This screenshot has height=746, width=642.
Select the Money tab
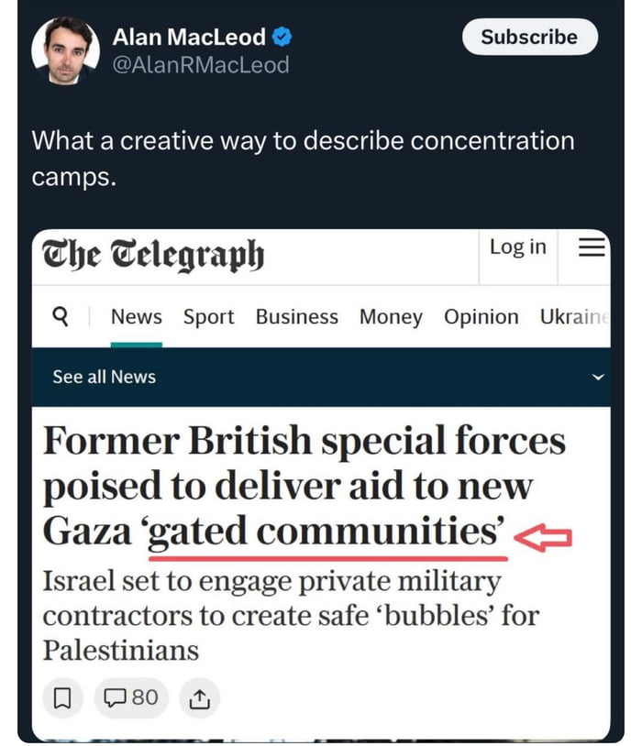click(x=391, y=316)
